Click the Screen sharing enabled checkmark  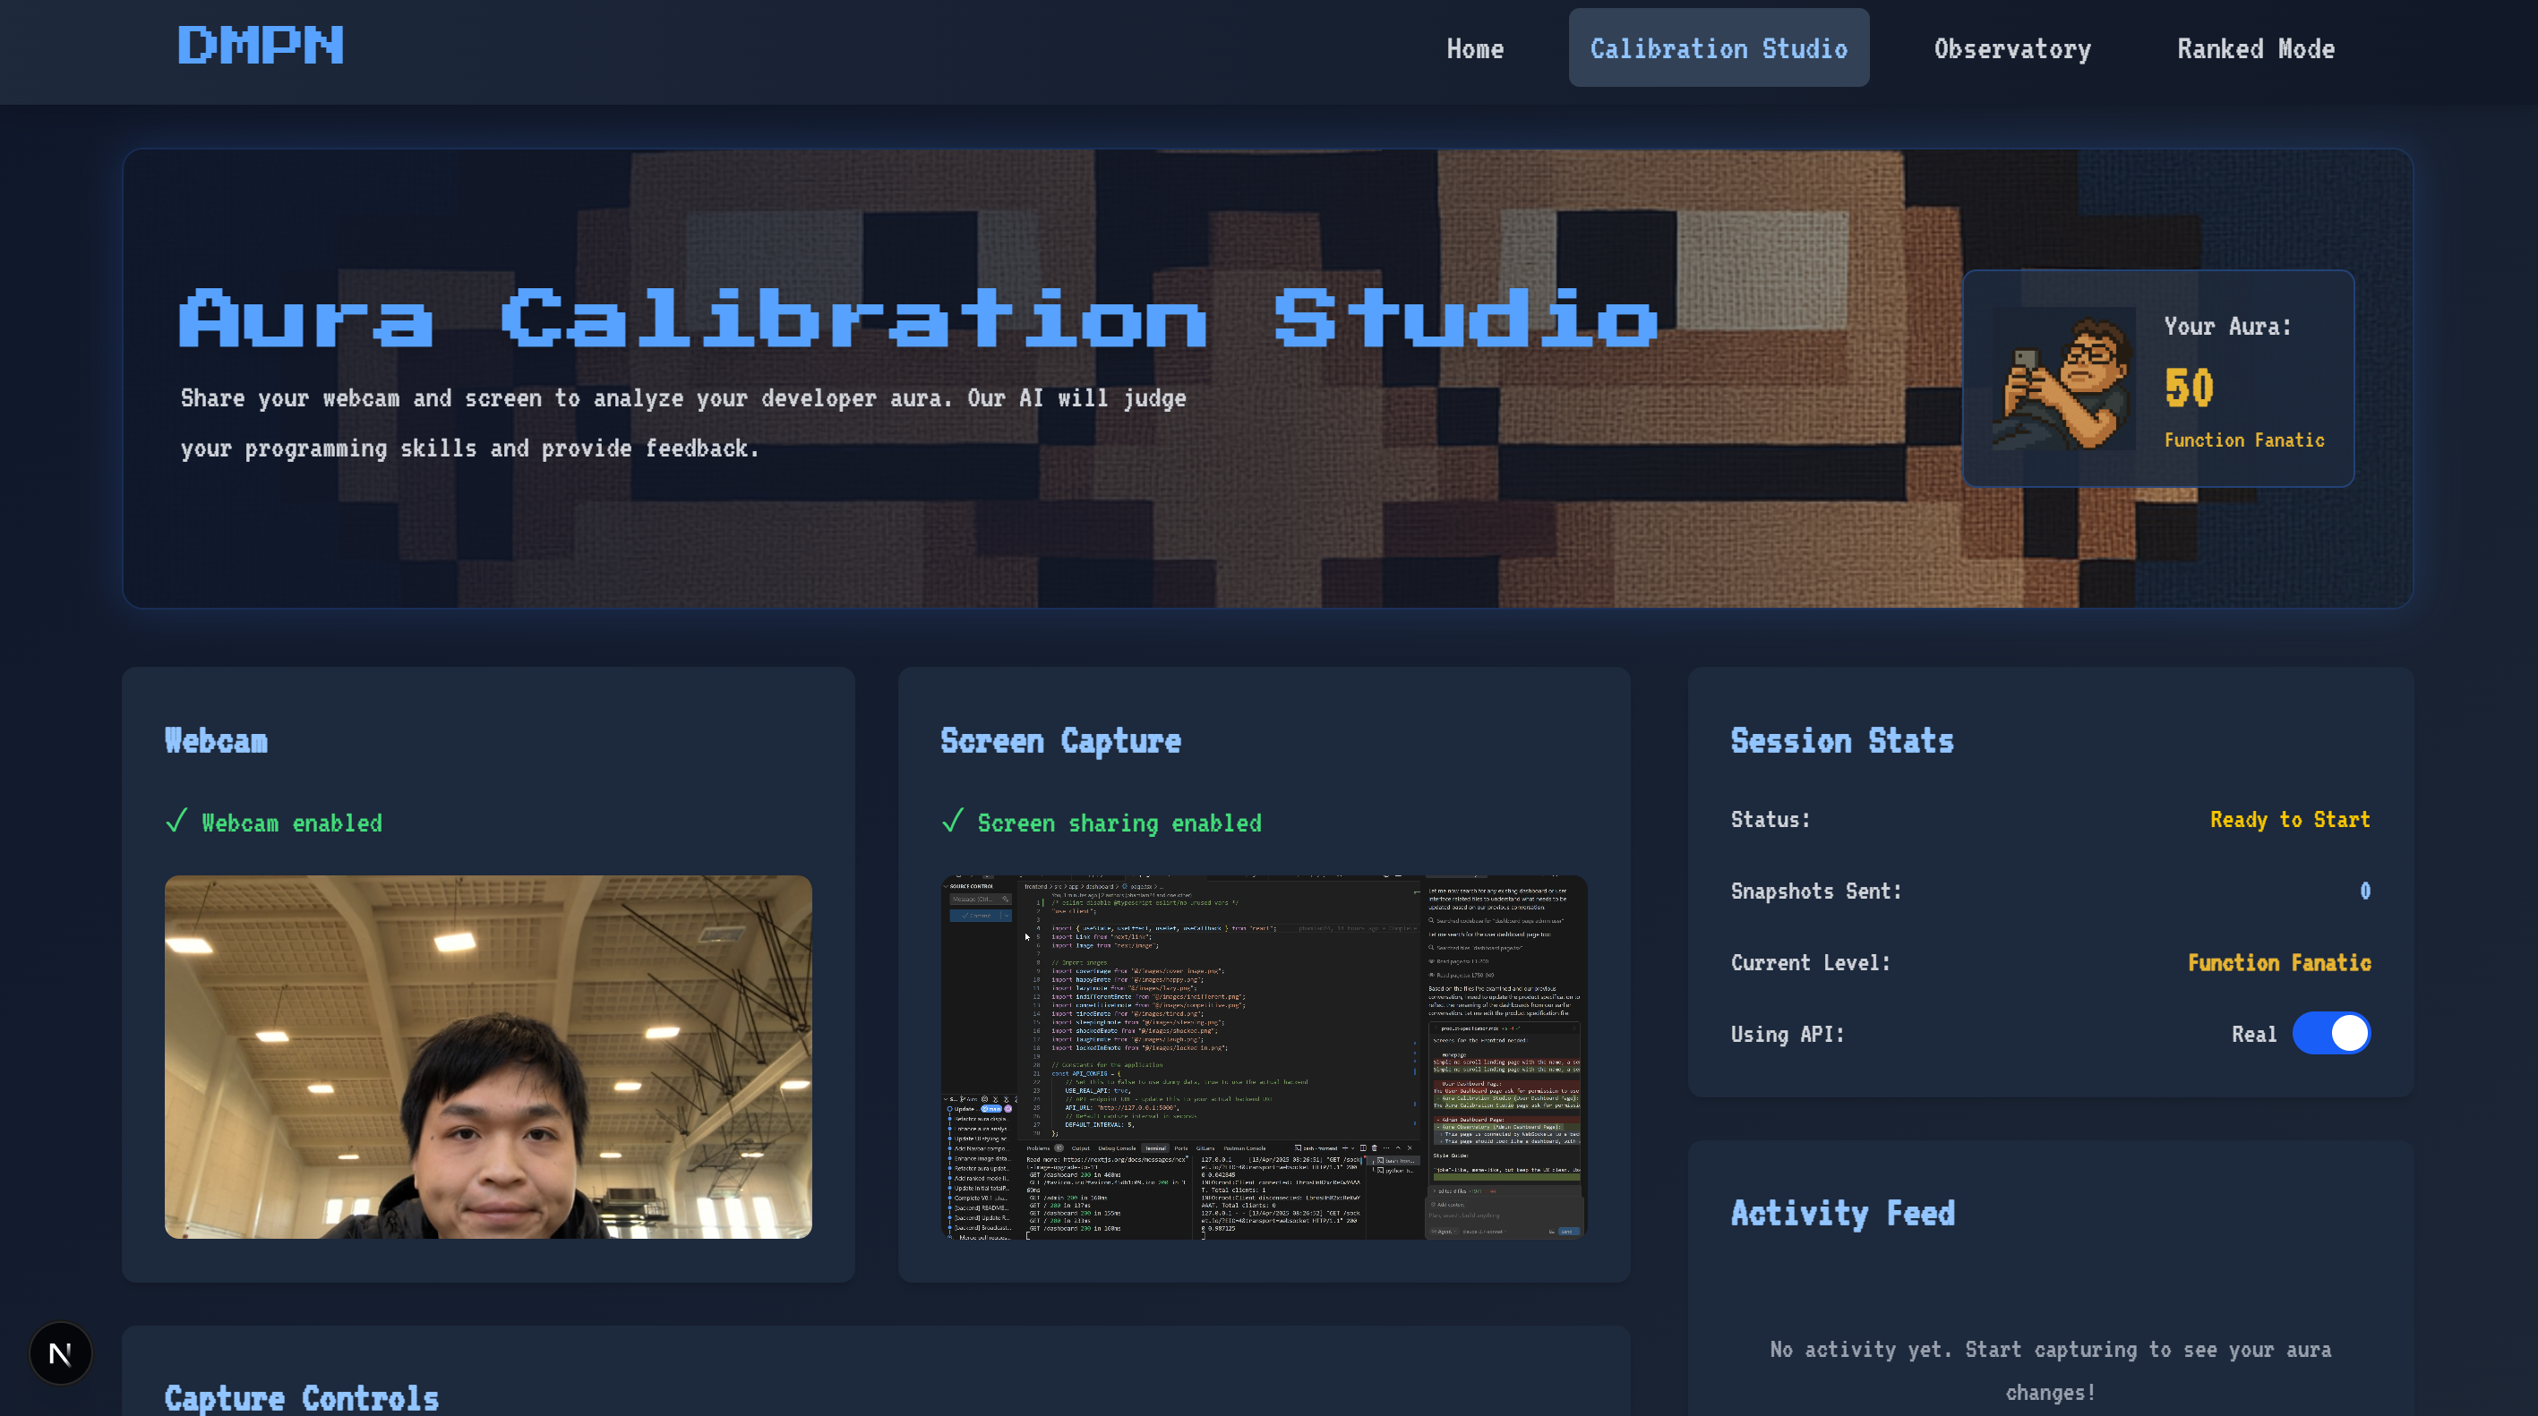point(952,822)
